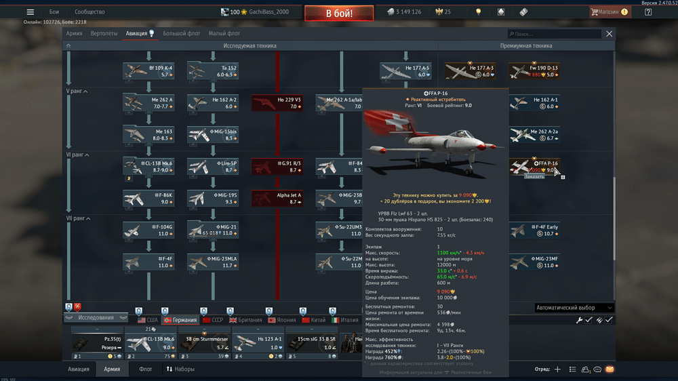Add squad member with plus icon
Screen dimensions: 678x381
(558, 369)
